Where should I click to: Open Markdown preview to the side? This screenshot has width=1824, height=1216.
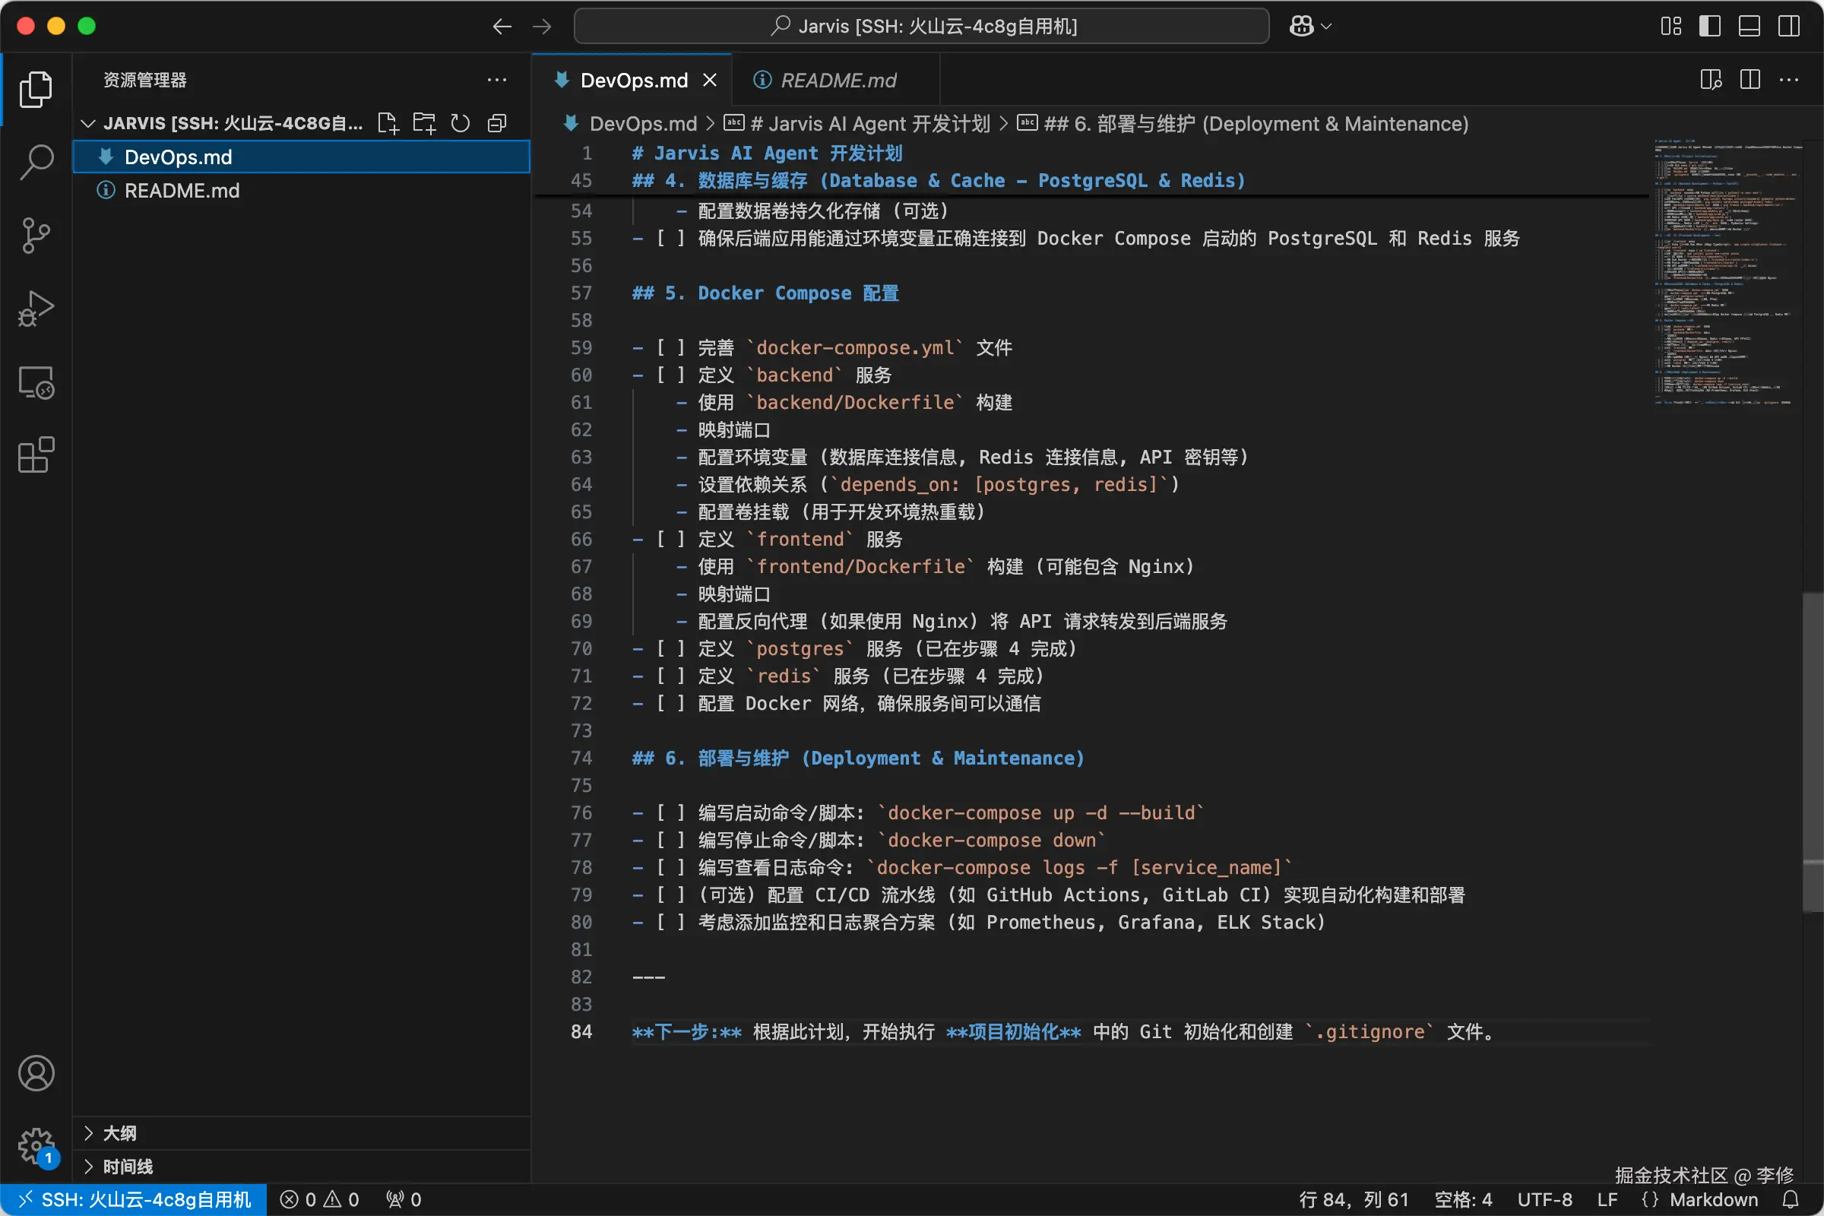point(1711,80)
